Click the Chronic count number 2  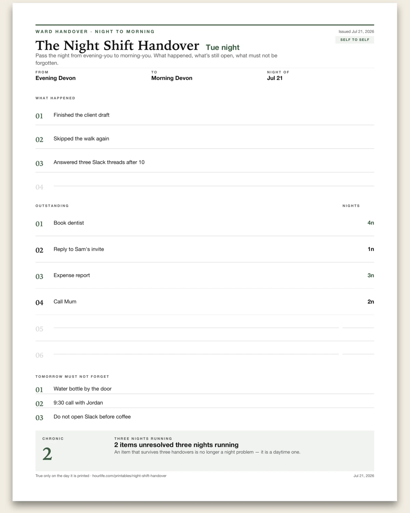click(x=47, y=454)
